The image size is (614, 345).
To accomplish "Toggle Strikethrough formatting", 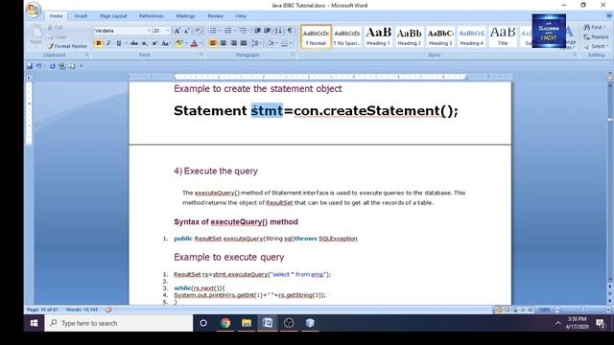I will (x=134, y=43).
